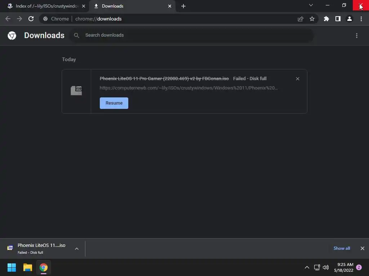Click the chrome://downloads address bar
The width and height of the screenshot is (369, 276).
pyautogui.click(x=179, y=19)
